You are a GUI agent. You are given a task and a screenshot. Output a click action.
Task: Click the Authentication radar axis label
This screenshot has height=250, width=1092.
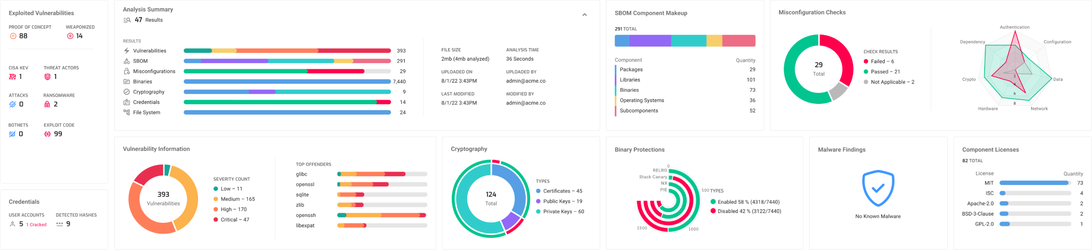coord(1015,27)
